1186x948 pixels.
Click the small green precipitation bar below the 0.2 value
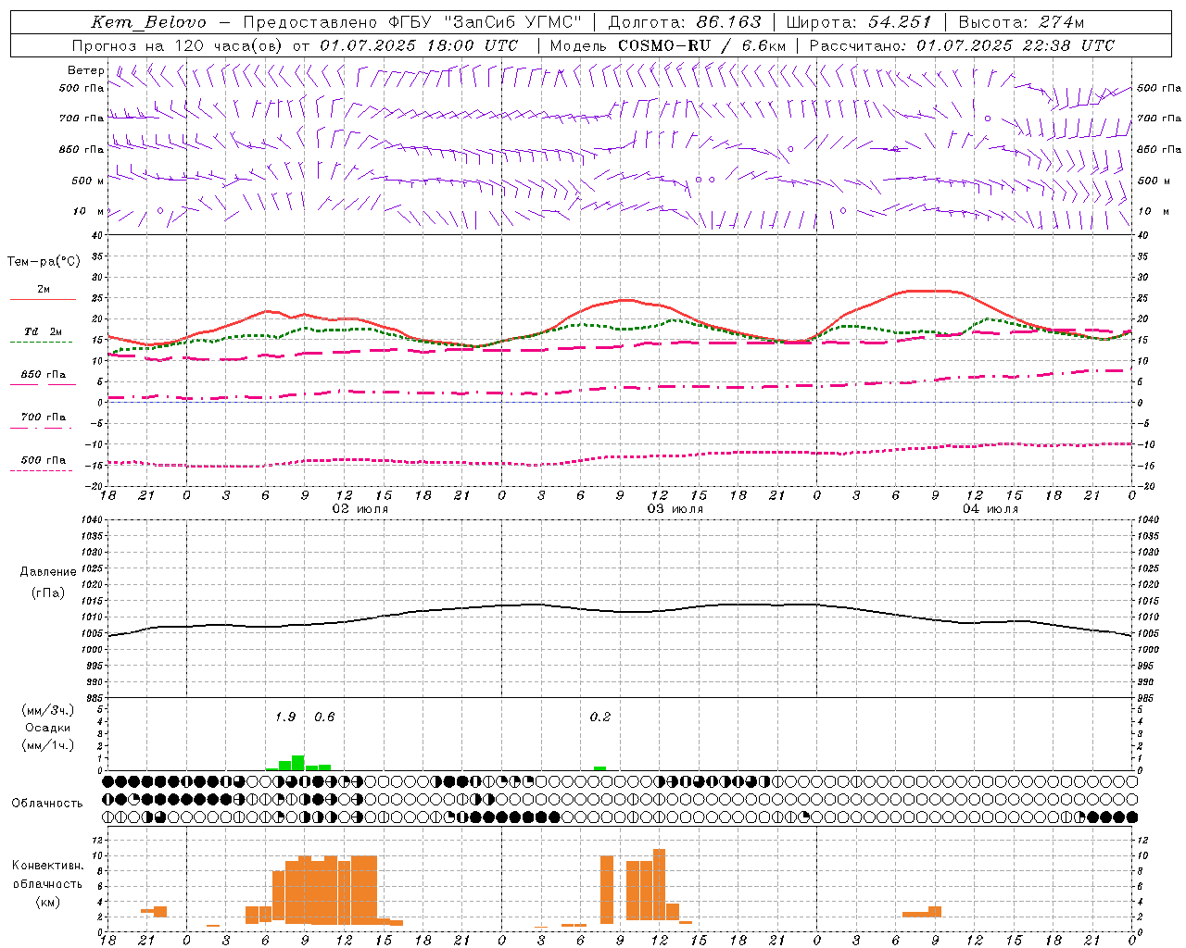[599, 768]
